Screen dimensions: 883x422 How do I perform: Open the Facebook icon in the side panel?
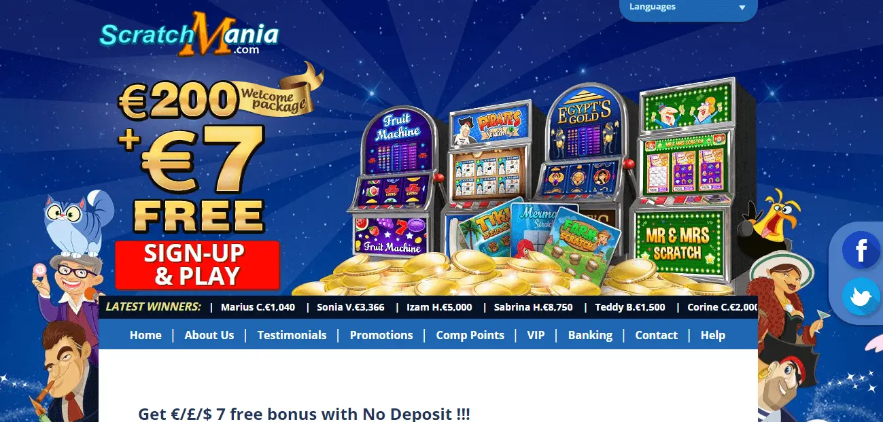coord(861,250)
